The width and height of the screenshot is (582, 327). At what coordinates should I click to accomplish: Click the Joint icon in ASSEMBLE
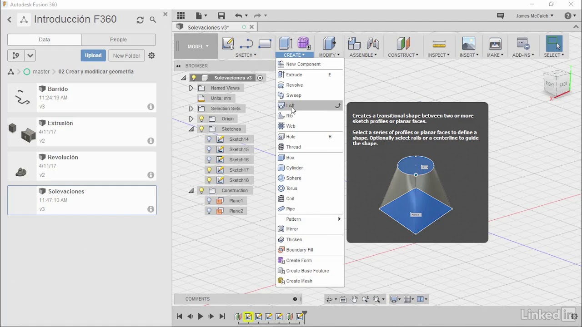tap(373, 44)
